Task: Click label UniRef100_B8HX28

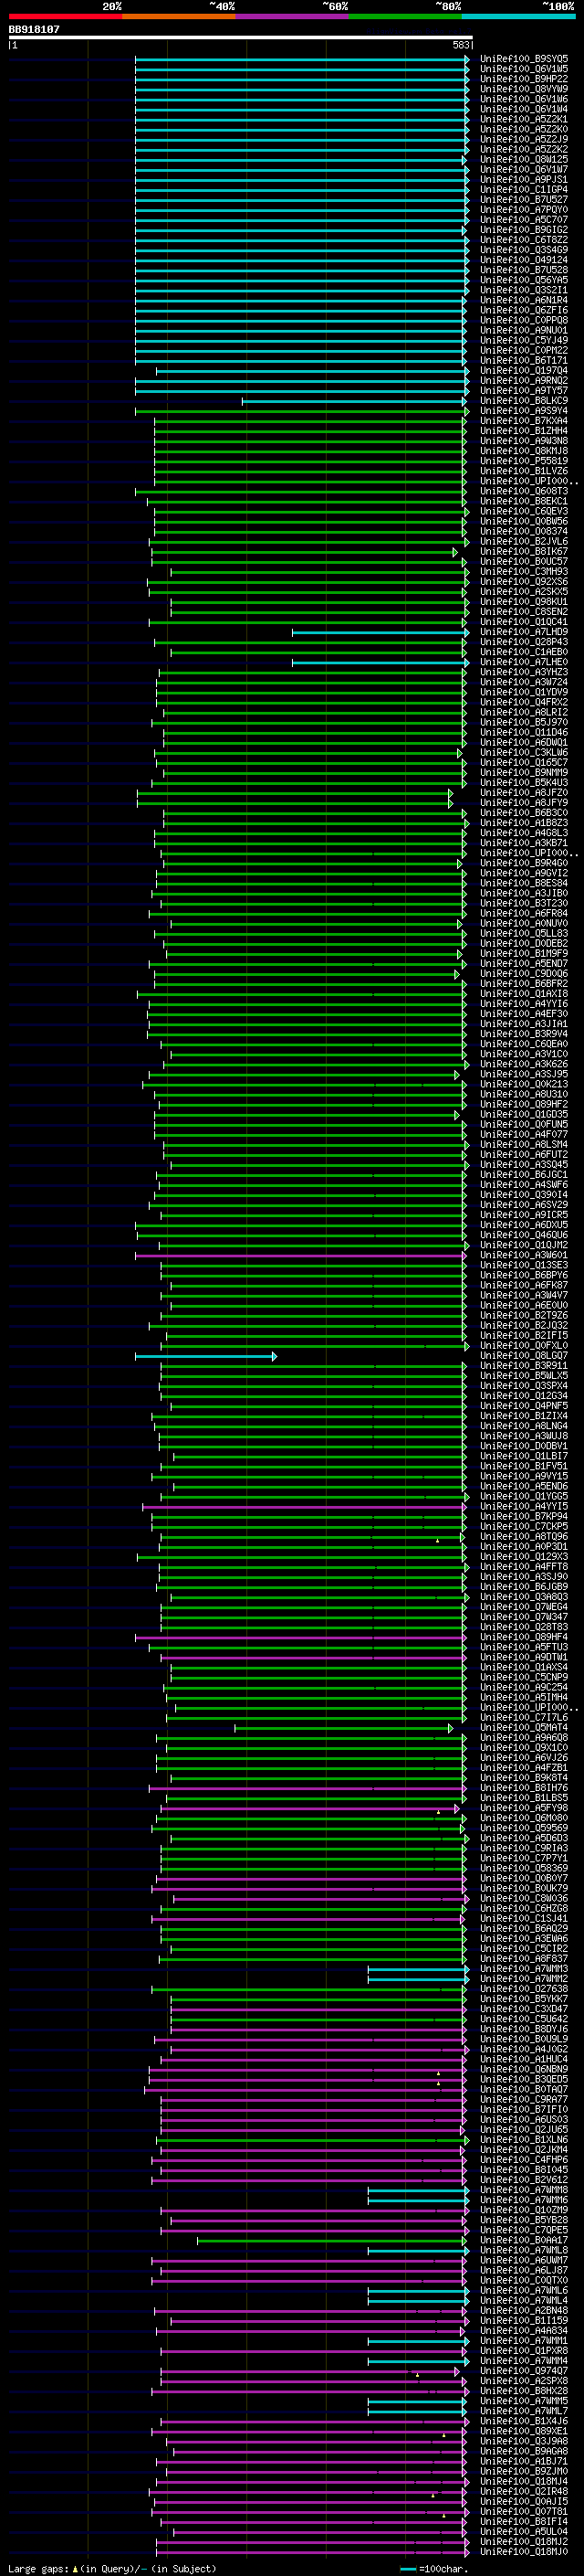Action: [x=524, y=2390]
